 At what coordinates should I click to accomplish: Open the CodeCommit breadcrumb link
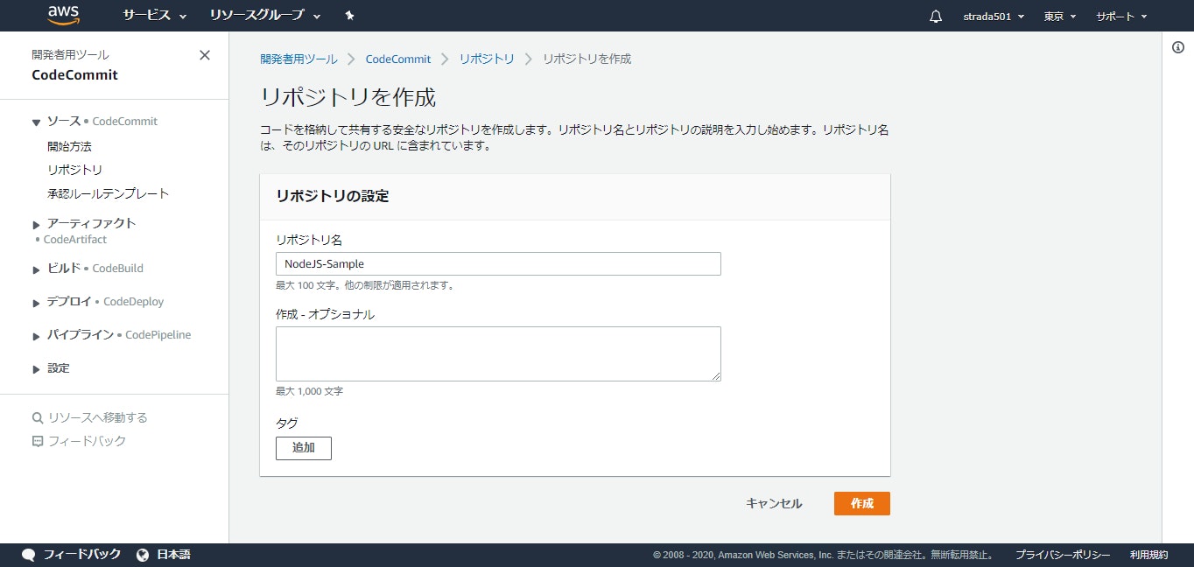[398, 59]
